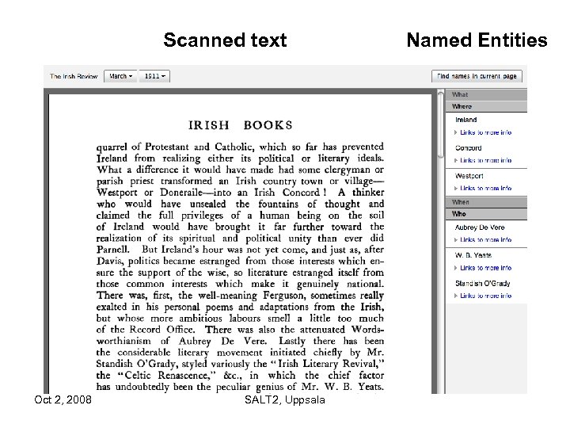Click the IRISH BOOKS page heading

pyautogui.click(x=241, y=125)
